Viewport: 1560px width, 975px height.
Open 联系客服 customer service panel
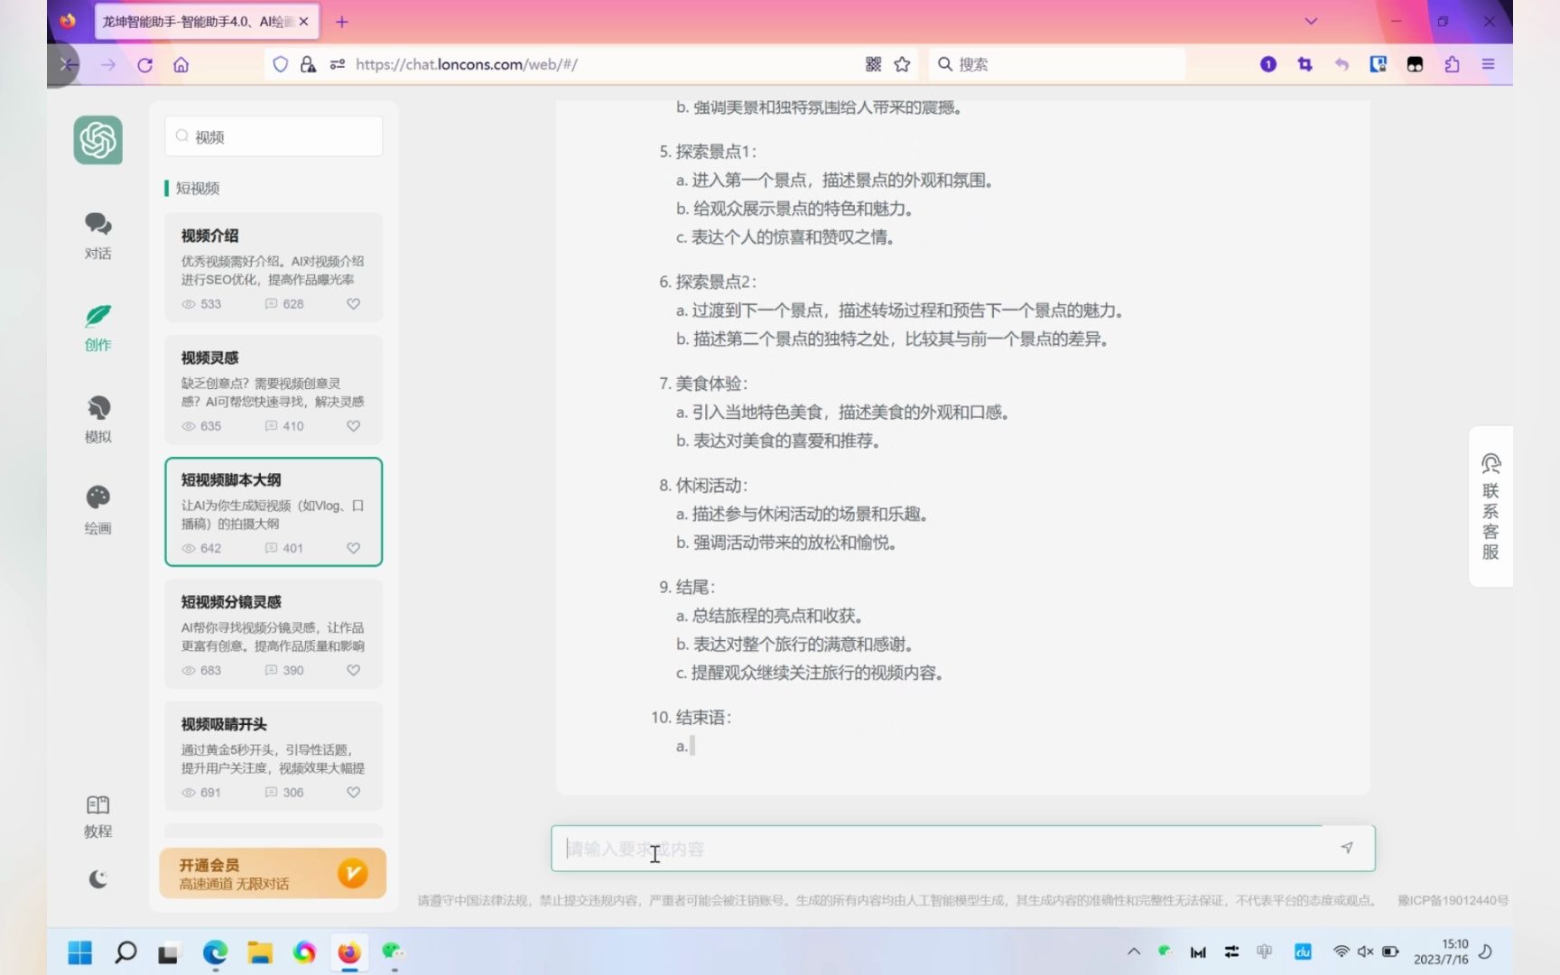(x=1490, y=506)
